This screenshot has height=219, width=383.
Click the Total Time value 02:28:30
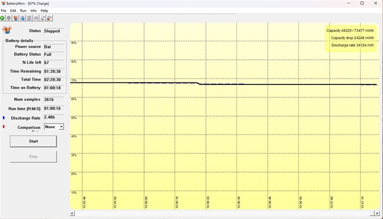tap(54, 80)
